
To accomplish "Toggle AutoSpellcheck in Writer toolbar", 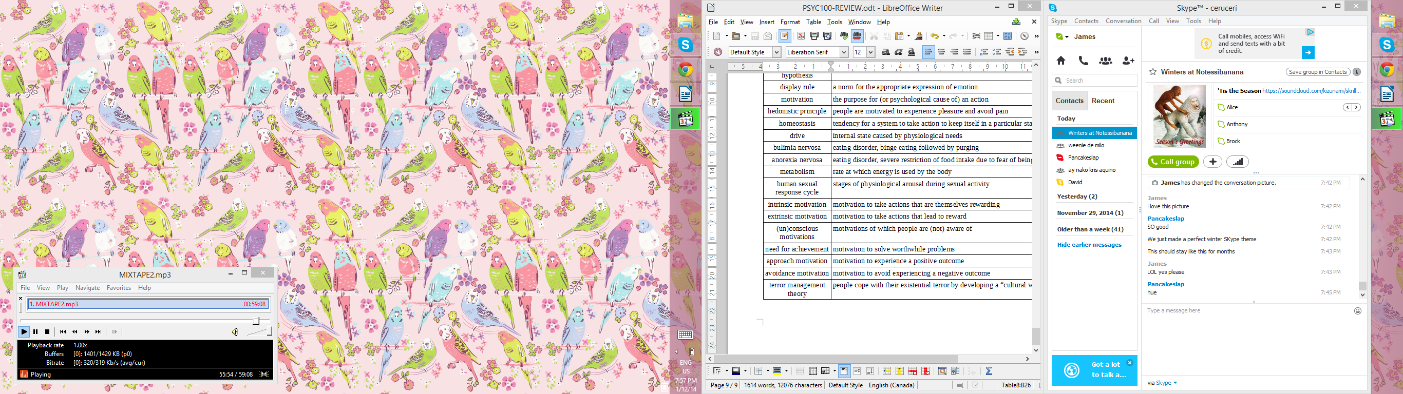I will [x=857, y=36].
